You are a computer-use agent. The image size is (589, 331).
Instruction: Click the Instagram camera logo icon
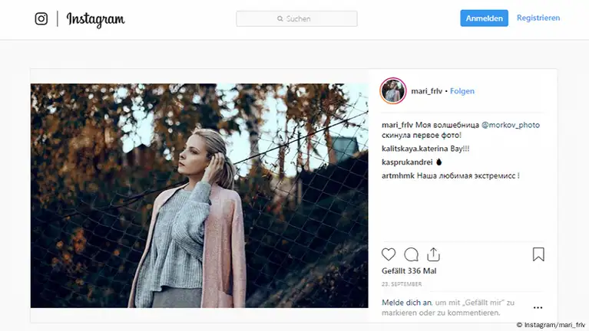pyautogui.click(x=41, y=19)
